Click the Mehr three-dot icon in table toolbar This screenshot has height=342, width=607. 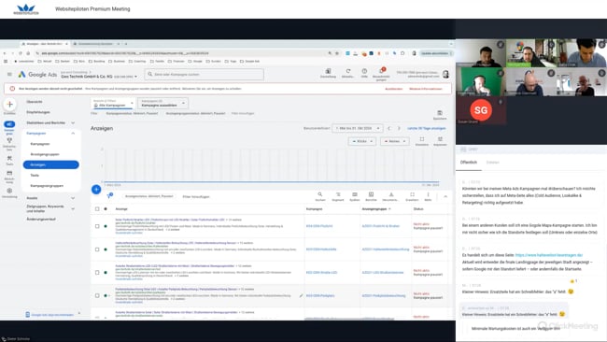(428, 194)
